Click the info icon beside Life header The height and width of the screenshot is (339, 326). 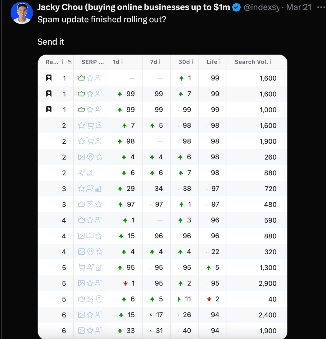pos(220,62)
